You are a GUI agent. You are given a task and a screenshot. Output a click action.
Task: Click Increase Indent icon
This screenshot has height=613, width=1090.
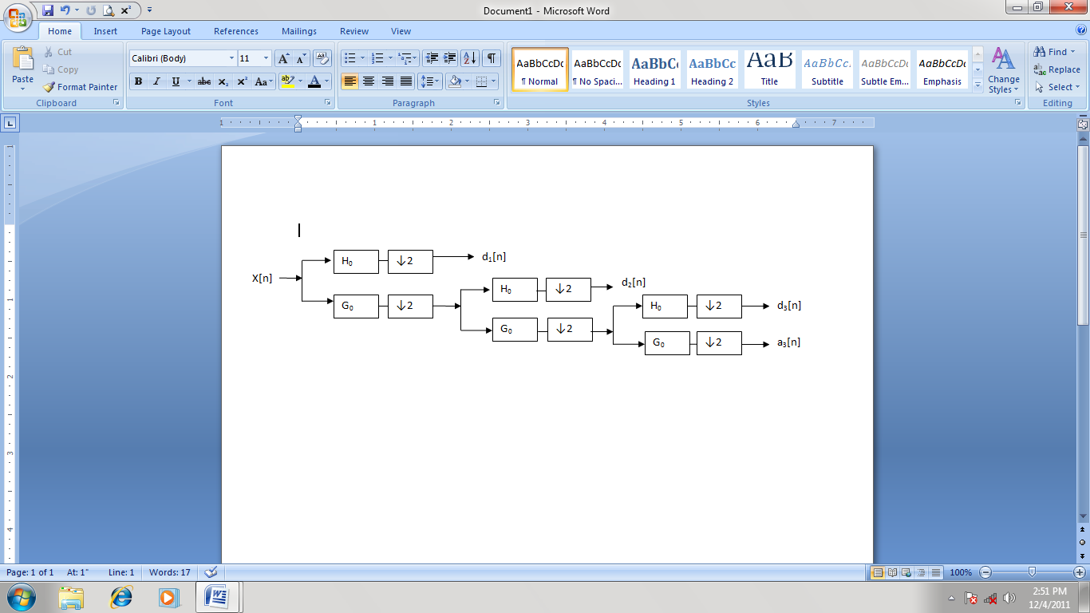point(450,58)
